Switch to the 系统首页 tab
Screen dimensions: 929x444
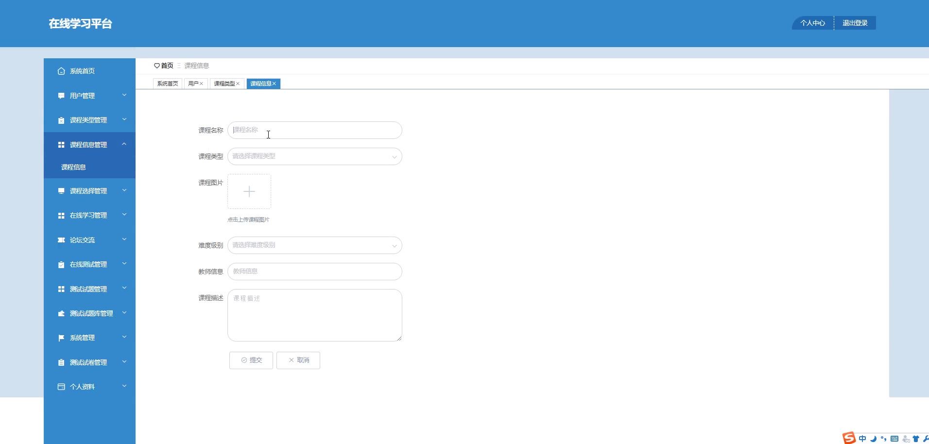pos(168,84)
